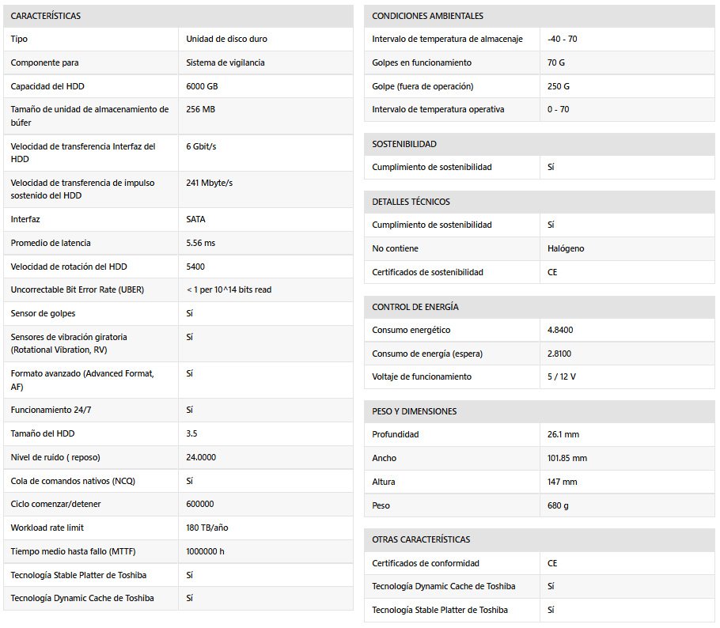Select the '180 TB/año' workload value
720x628 pixels.
tap(207, 528)
